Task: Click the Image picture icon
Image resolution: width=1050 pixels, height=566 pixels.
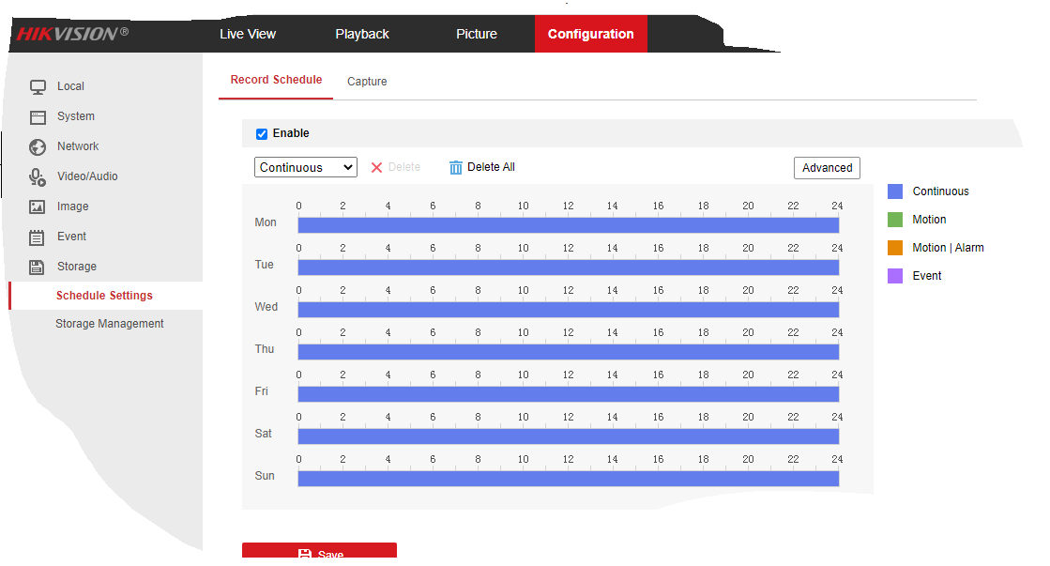Action: [x=38, y=207]
